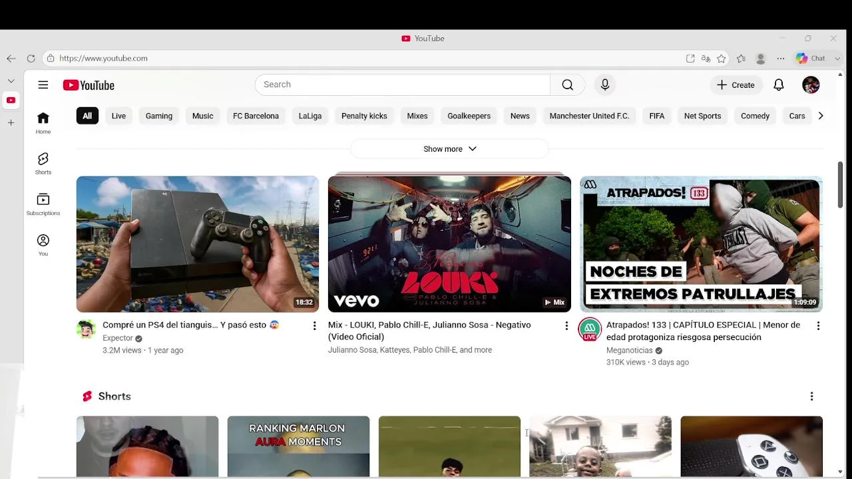The image size is (852, 479).
Task: Open more options for Atrapados video
Action: 818,325
